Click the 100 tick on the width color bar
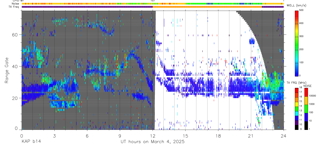Image resolution: width=319 pixels, height=147 pixels. [302, 62]
